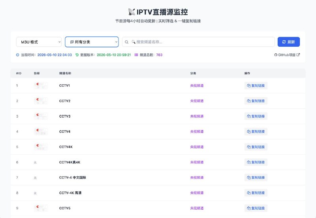The width and height of the screenshot is (316, 218).
Task: Open the 所有分类 category dropdown
Action: pyautogui.click(x=92, y=42)
